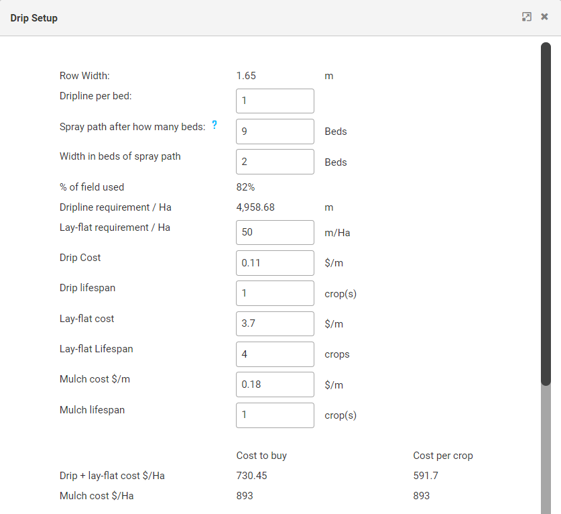
Task: Click the Dripline per bed input field
Action: pyautogui.click(x=275, y=101)
